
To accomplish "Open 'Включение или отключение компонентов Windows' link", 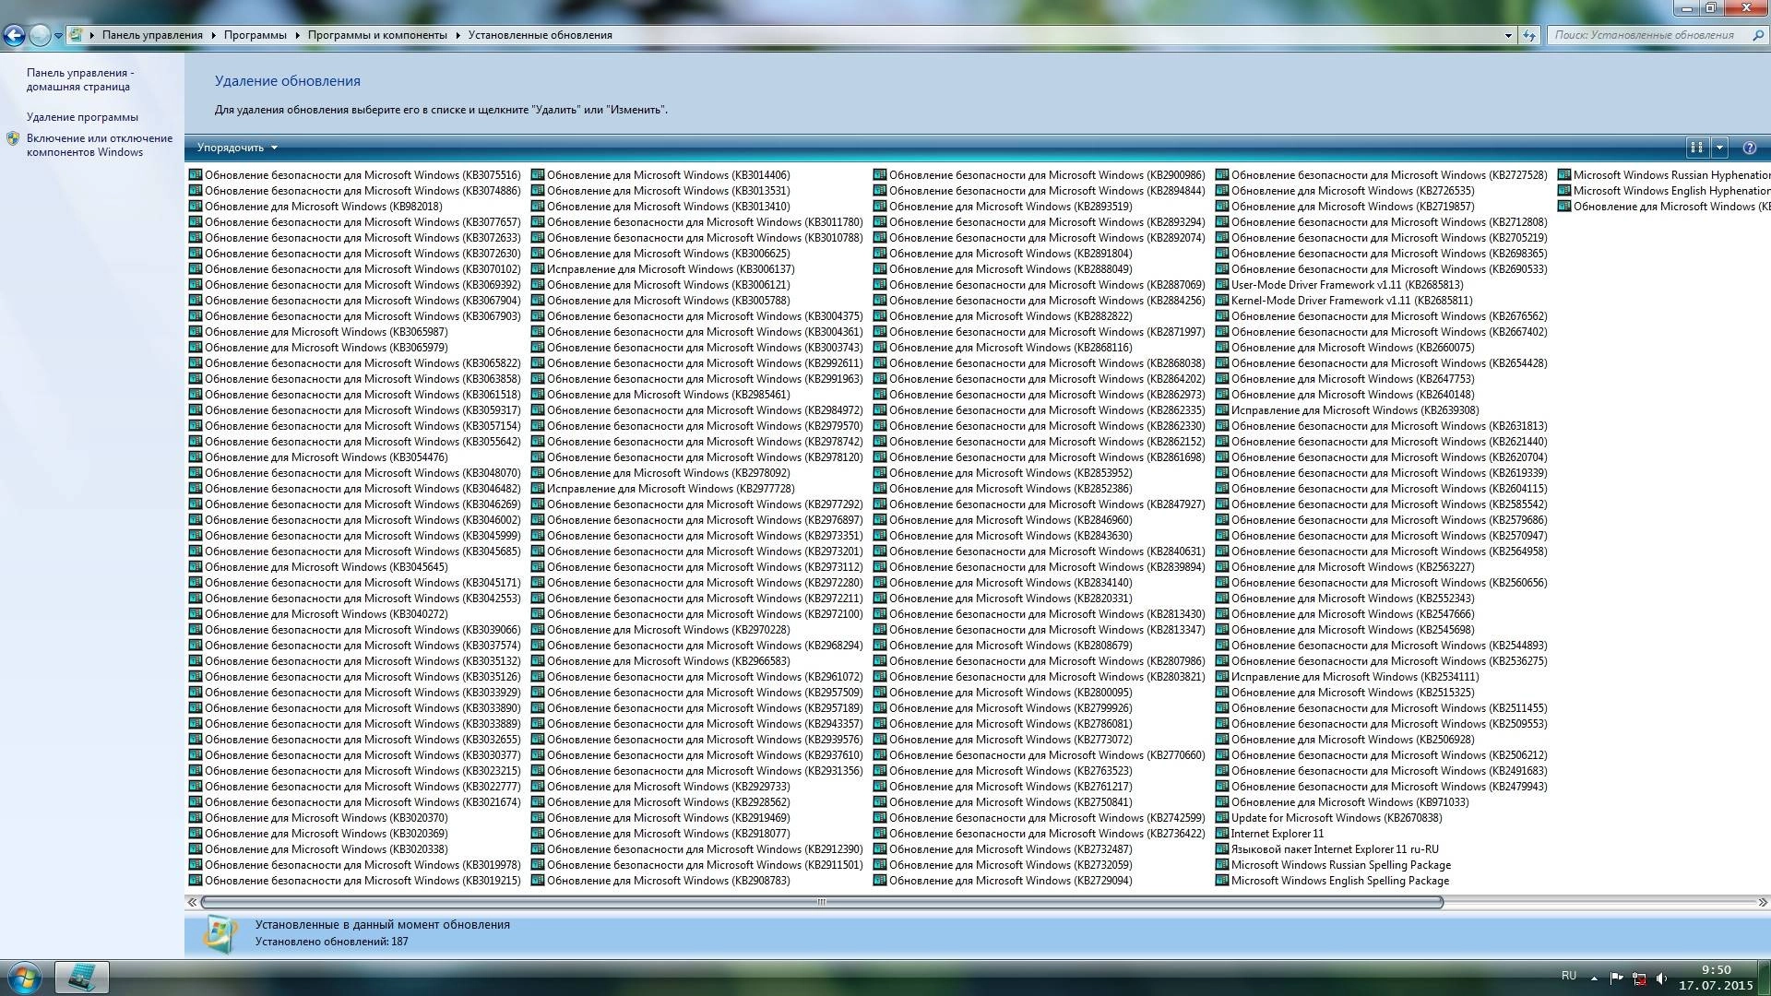I will click(100, 145).
